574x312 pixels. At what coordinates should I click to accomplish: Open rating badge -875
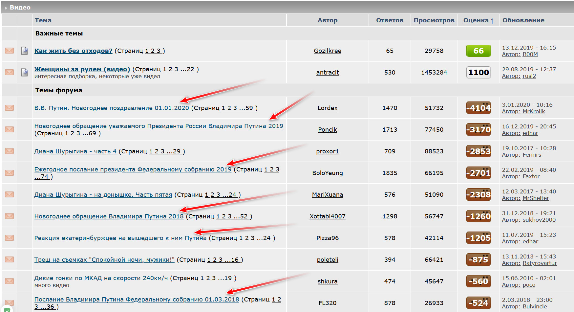(478, 259)
